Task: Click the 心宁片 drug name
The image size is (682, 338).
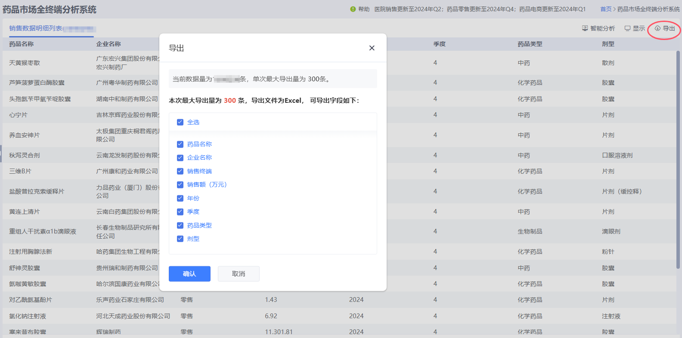Action: tap(18, 115)
